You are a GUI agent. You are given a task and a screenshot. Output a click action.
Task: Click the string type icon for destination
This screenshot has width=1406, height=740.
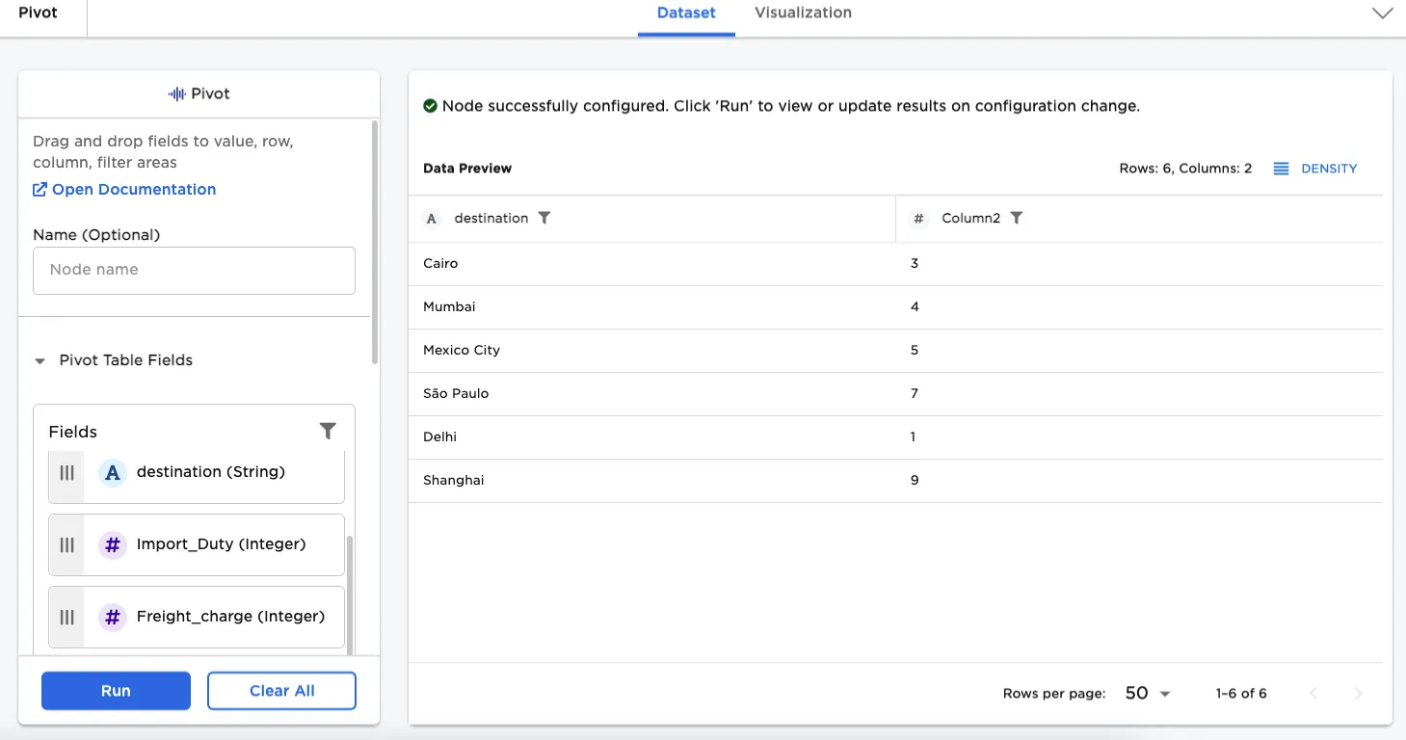click(113, 472)
